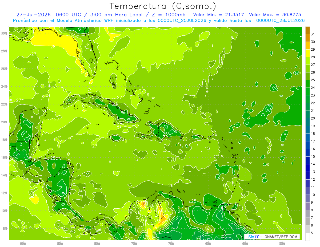The height and width of the screenshot is (247, 320).
Task: Click the 14N latitude axis label
Action: (5, 175)
